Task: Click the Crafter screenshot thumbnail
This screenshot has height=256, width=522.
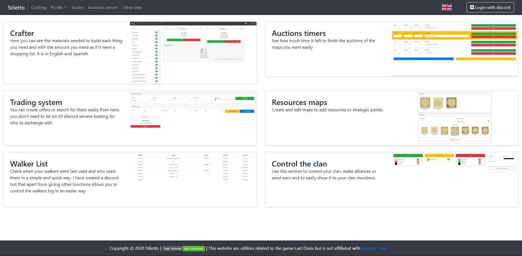Action: coord(193,53)
